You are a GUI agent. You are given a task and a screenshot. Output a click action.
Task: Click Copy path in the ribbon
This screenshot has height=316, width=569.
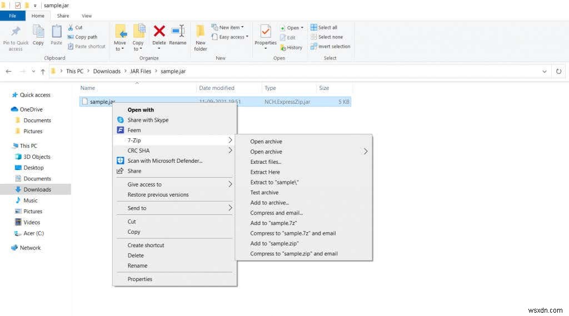(82, 37)
